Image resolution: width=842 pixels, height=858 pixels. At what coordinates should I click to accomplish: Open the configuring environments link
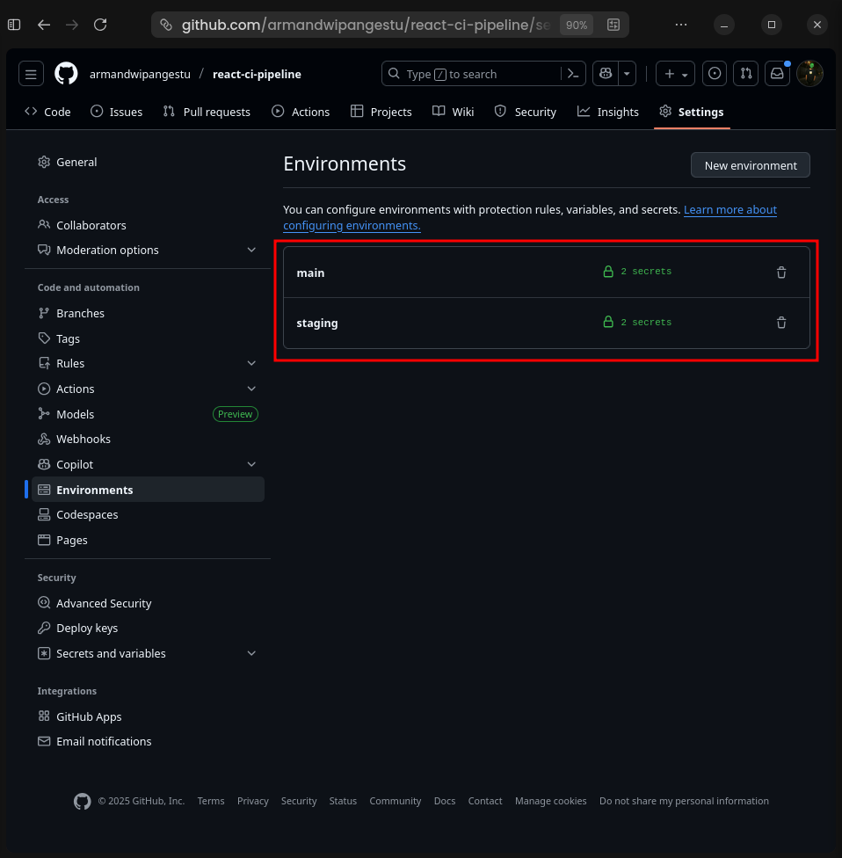(351, 225)
